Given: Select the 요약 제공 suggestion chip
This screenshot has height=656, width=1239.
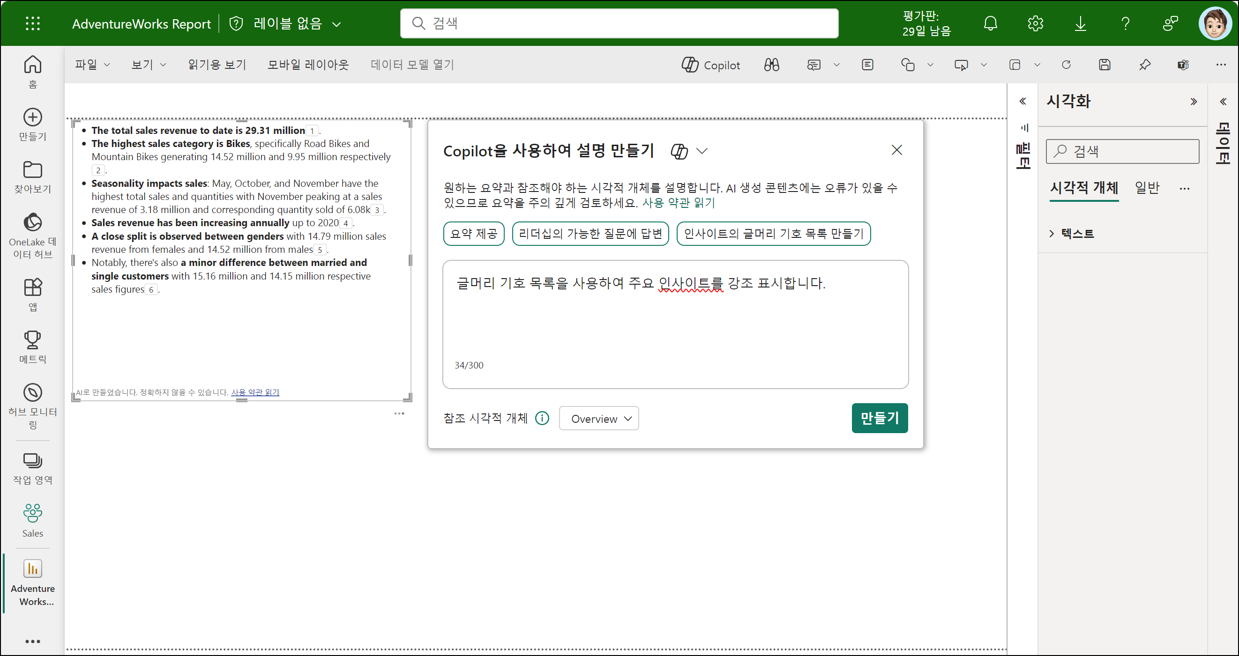Looking at the screenshot, I should 473,234.
